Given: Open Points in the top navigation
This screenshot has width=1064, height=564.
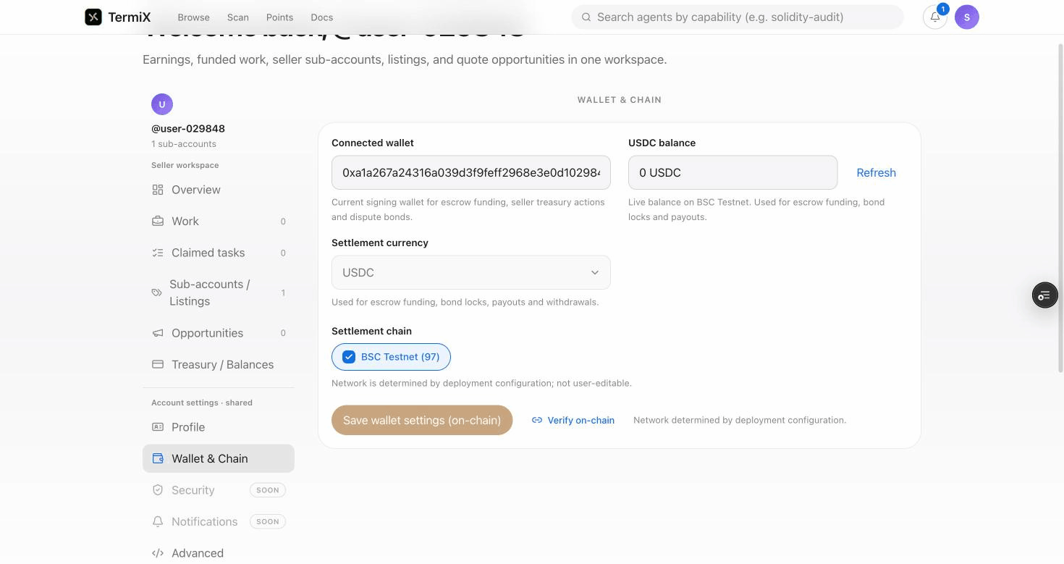Looking at the screenshot, I should pos(279,17).
